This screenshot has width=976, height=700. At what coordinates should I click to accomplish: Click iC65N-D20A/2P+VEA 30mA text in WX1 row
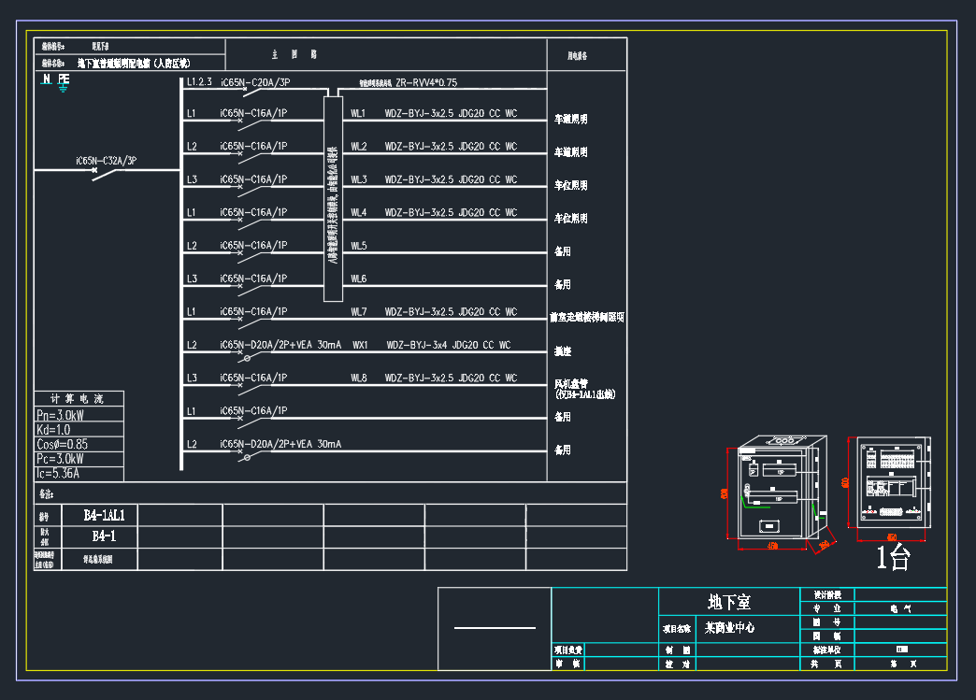(x=280, y=345)
